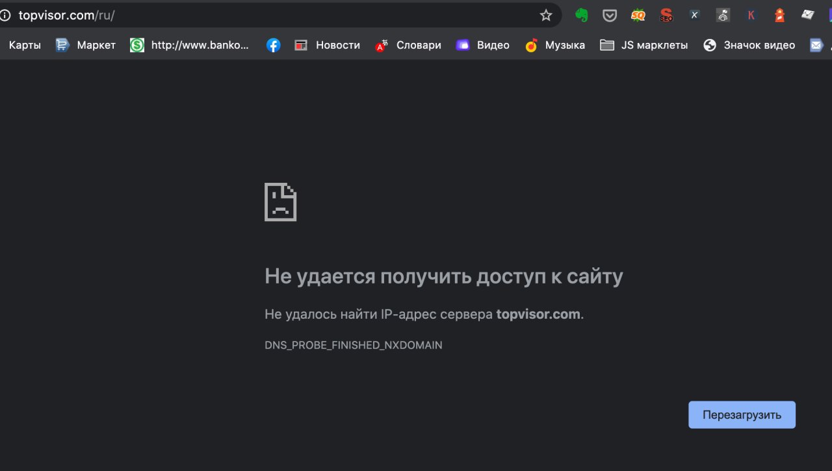832x471 pixels.
Task: Open the red S SEO extension
Action: click(666, 15)
